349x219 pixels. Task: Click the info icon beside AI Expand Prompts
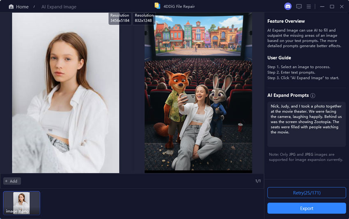[x=313, y=95]
